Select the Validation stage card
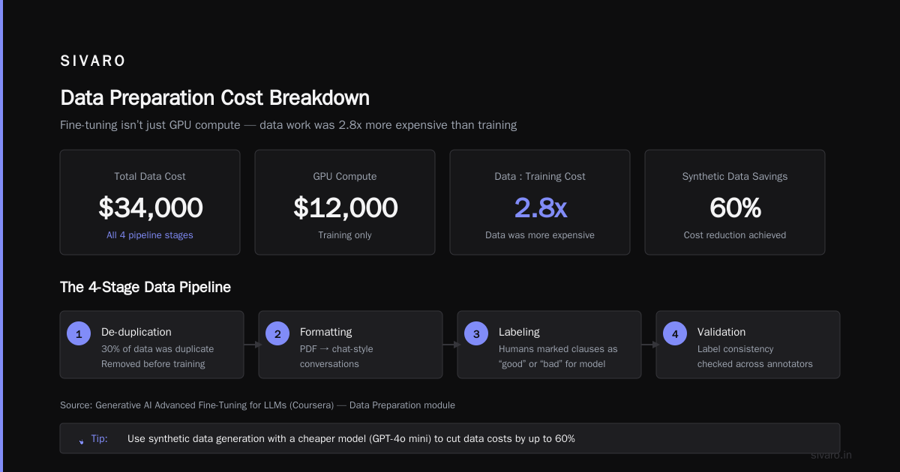Viewport: 900px width, 472px height. point(748,345)
